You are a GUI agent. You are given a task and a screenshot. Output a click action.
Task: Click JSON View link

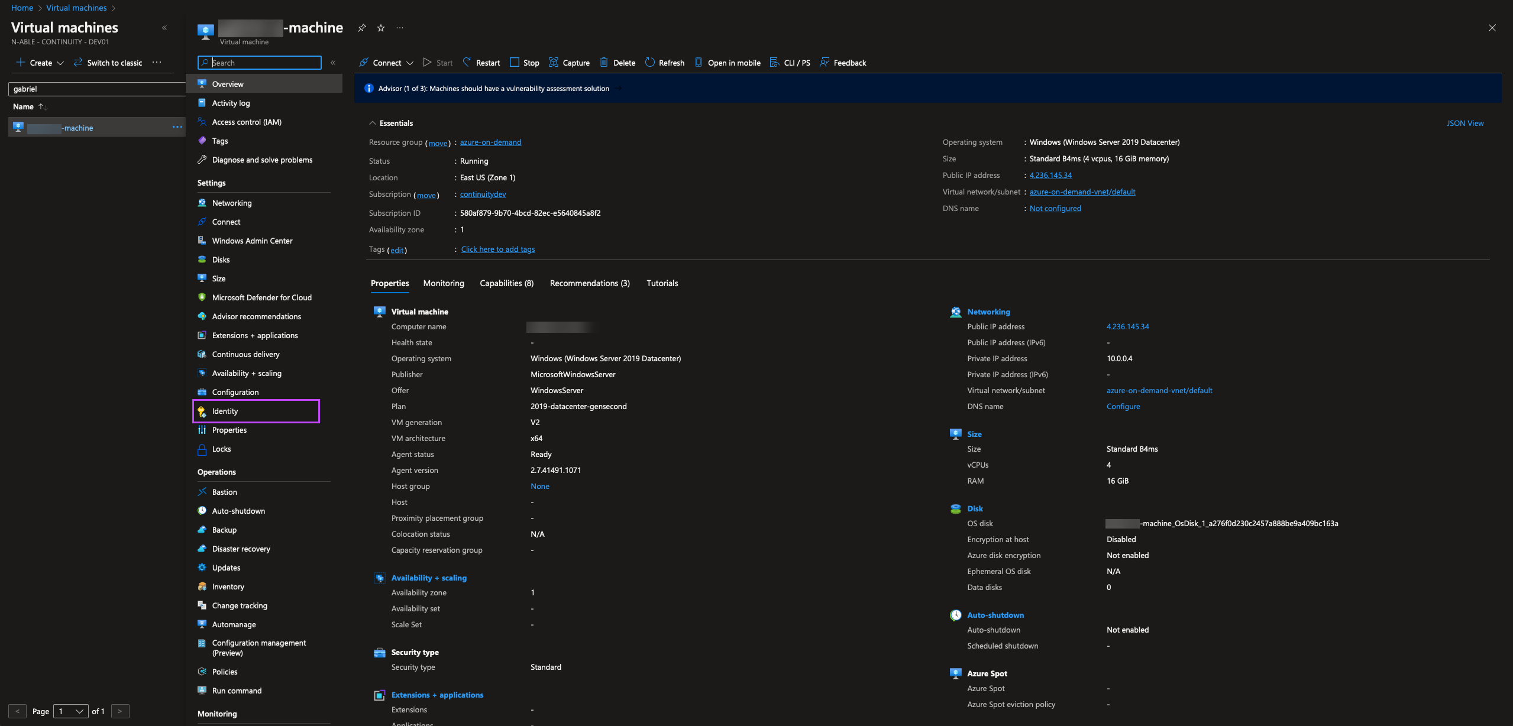click(1464, 123)
